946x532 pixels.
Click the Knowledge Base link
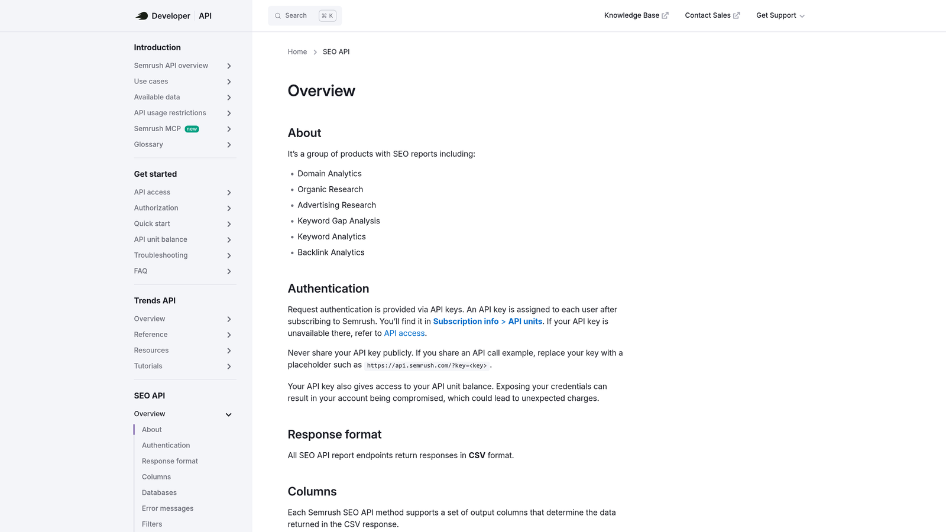pyautogui.click(x=636, y=15)
